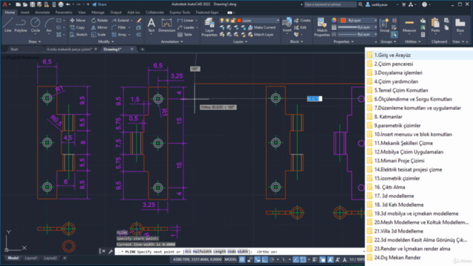
Task: Toggle lineweight display in status bar
Action: pos(315,259)
